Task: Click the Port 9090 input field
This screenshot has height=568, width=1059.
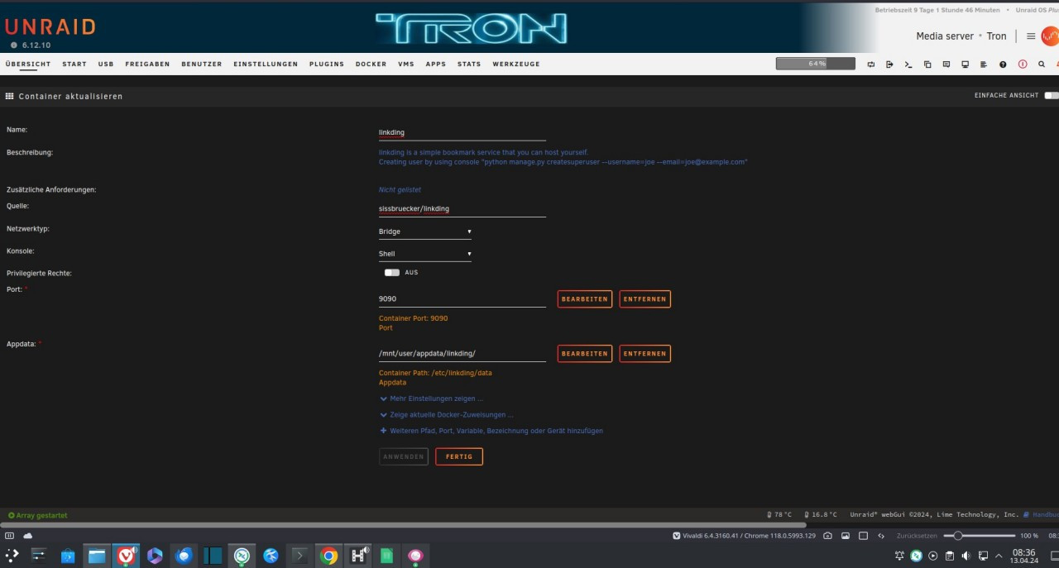Action: pos(462,299)
